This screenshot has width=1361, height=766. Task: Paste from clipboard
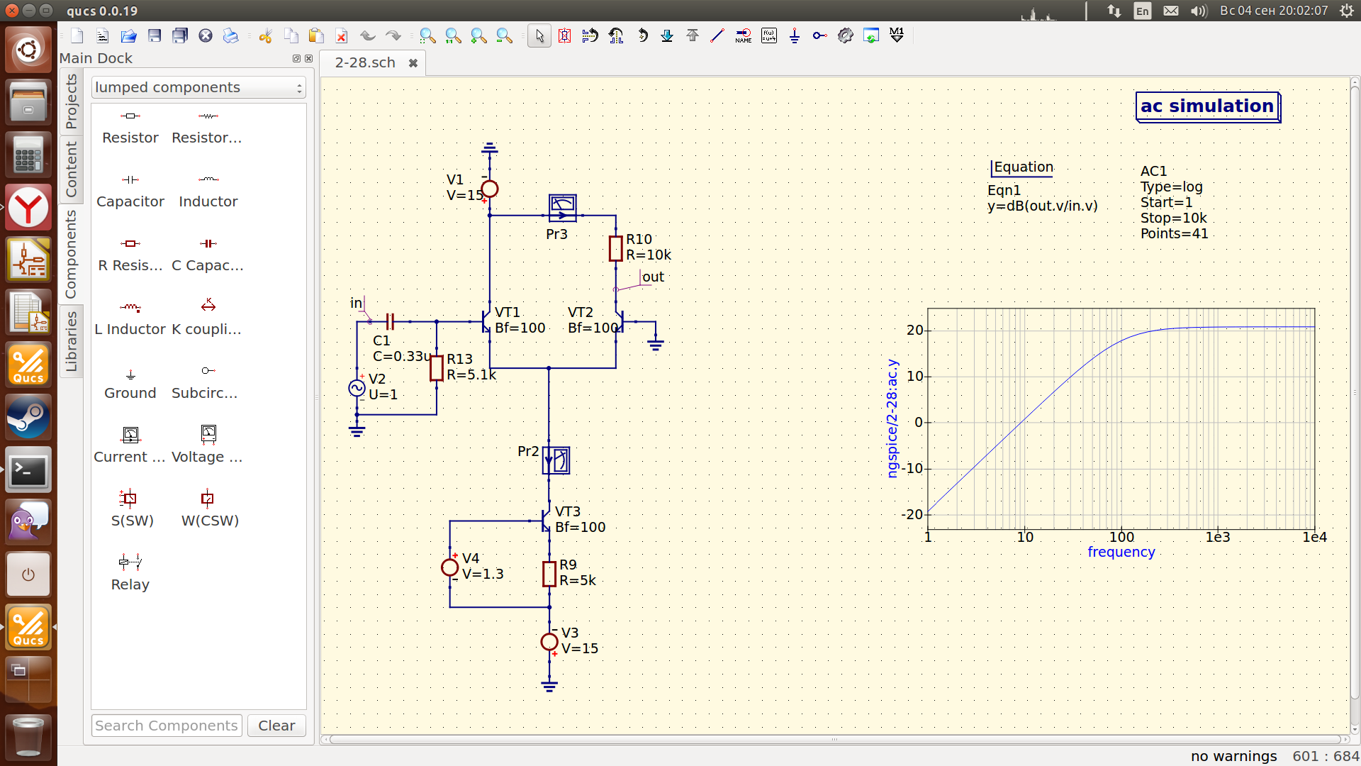tap(316, 35)
